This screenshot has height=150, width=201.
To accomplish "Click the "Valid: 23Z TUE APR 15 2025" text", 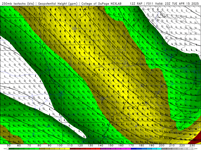I will [x=177, y=3].
